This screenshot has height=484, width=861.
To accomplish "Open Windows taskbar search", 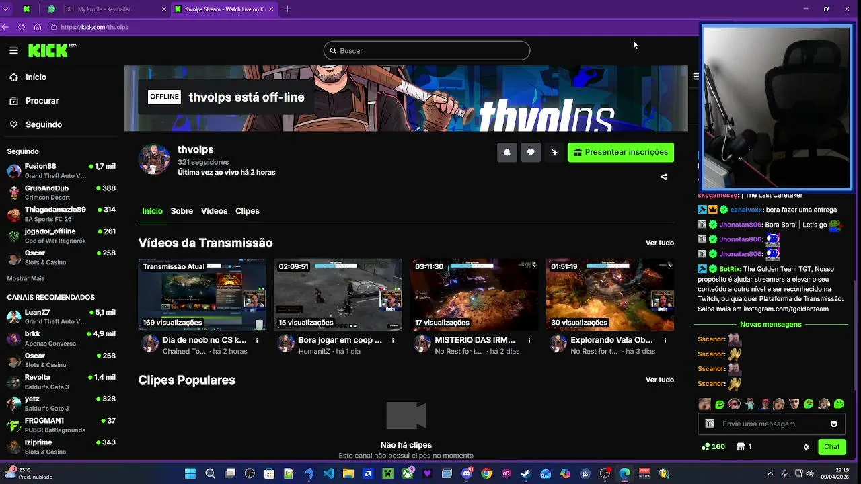I will [x=210, y=473].
